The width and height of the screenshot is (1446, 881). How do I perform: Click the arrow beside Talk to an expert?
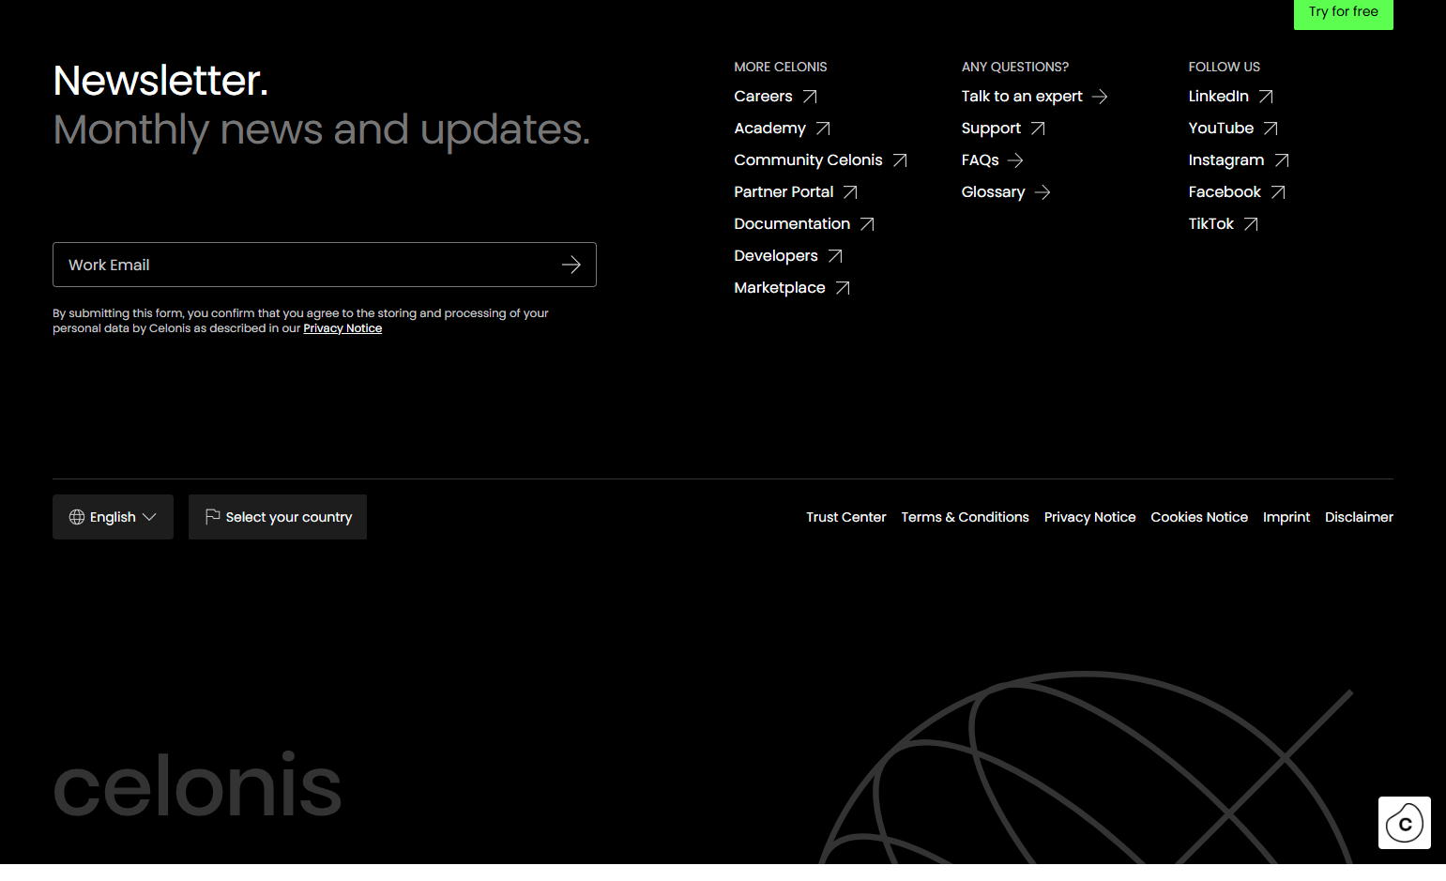[x=1100, y=97]
